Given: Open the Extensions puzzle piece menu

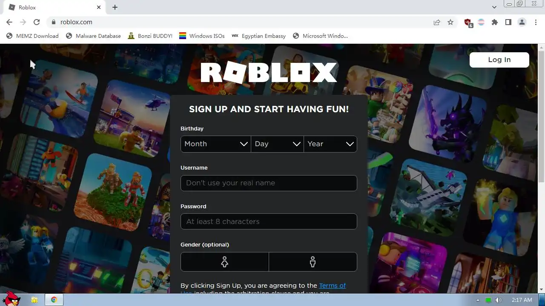Looking at the screenshot, I should pos(495,22).
